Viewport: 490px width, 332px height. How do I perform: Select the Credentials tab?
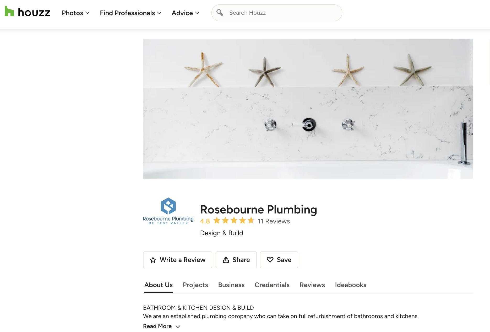coord(272,285)
